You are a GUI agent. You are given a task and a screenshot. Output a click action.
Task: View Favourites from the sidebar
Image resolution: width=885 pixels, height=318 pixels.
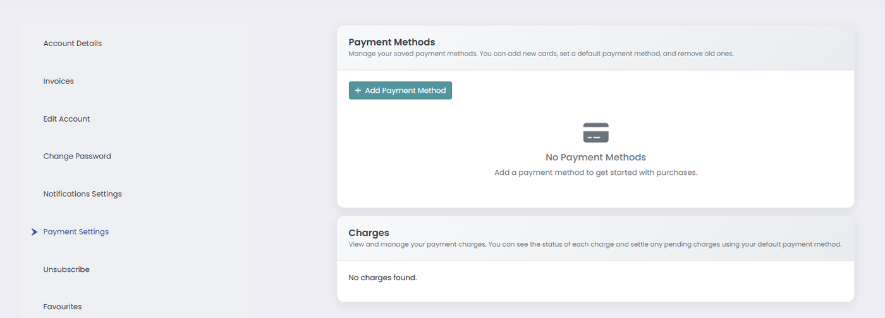tap(63, 307)
